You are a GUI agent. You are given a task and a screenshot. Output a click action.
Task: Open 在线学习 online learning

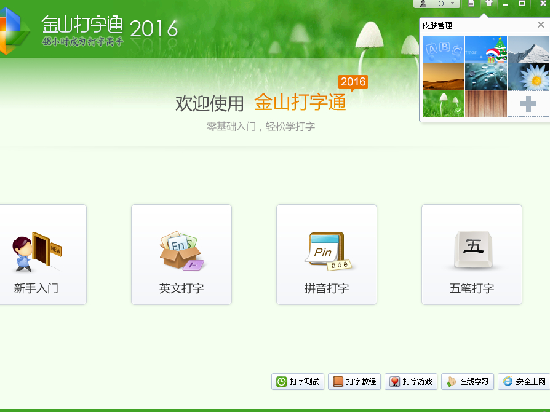[468, 381]
